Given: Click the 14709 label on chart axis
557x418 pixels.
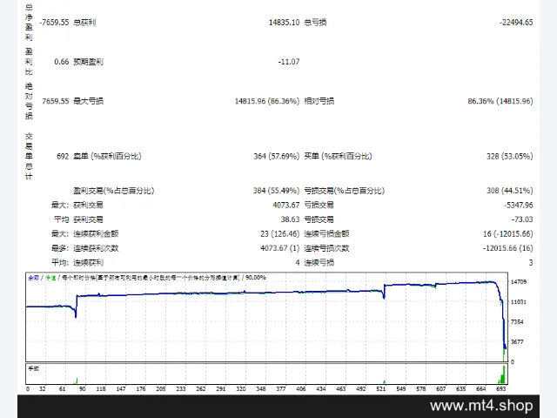Looking at the screenshot, I should tap(519, 282).
